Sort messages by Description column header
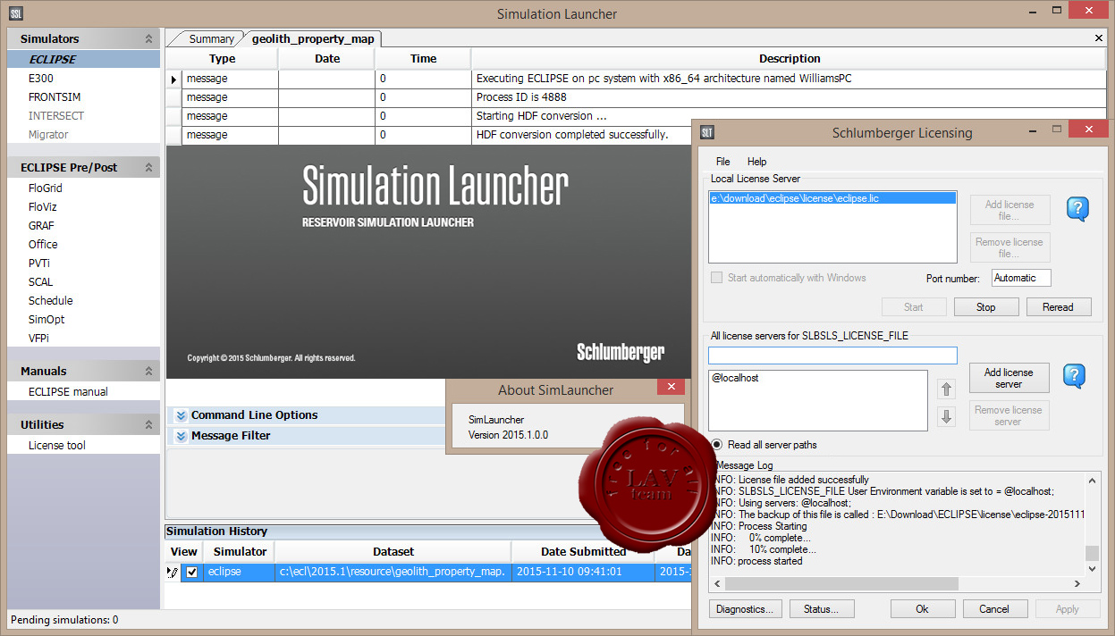Viewport: 1115px width, 636px height. click(x=790, y=59)
